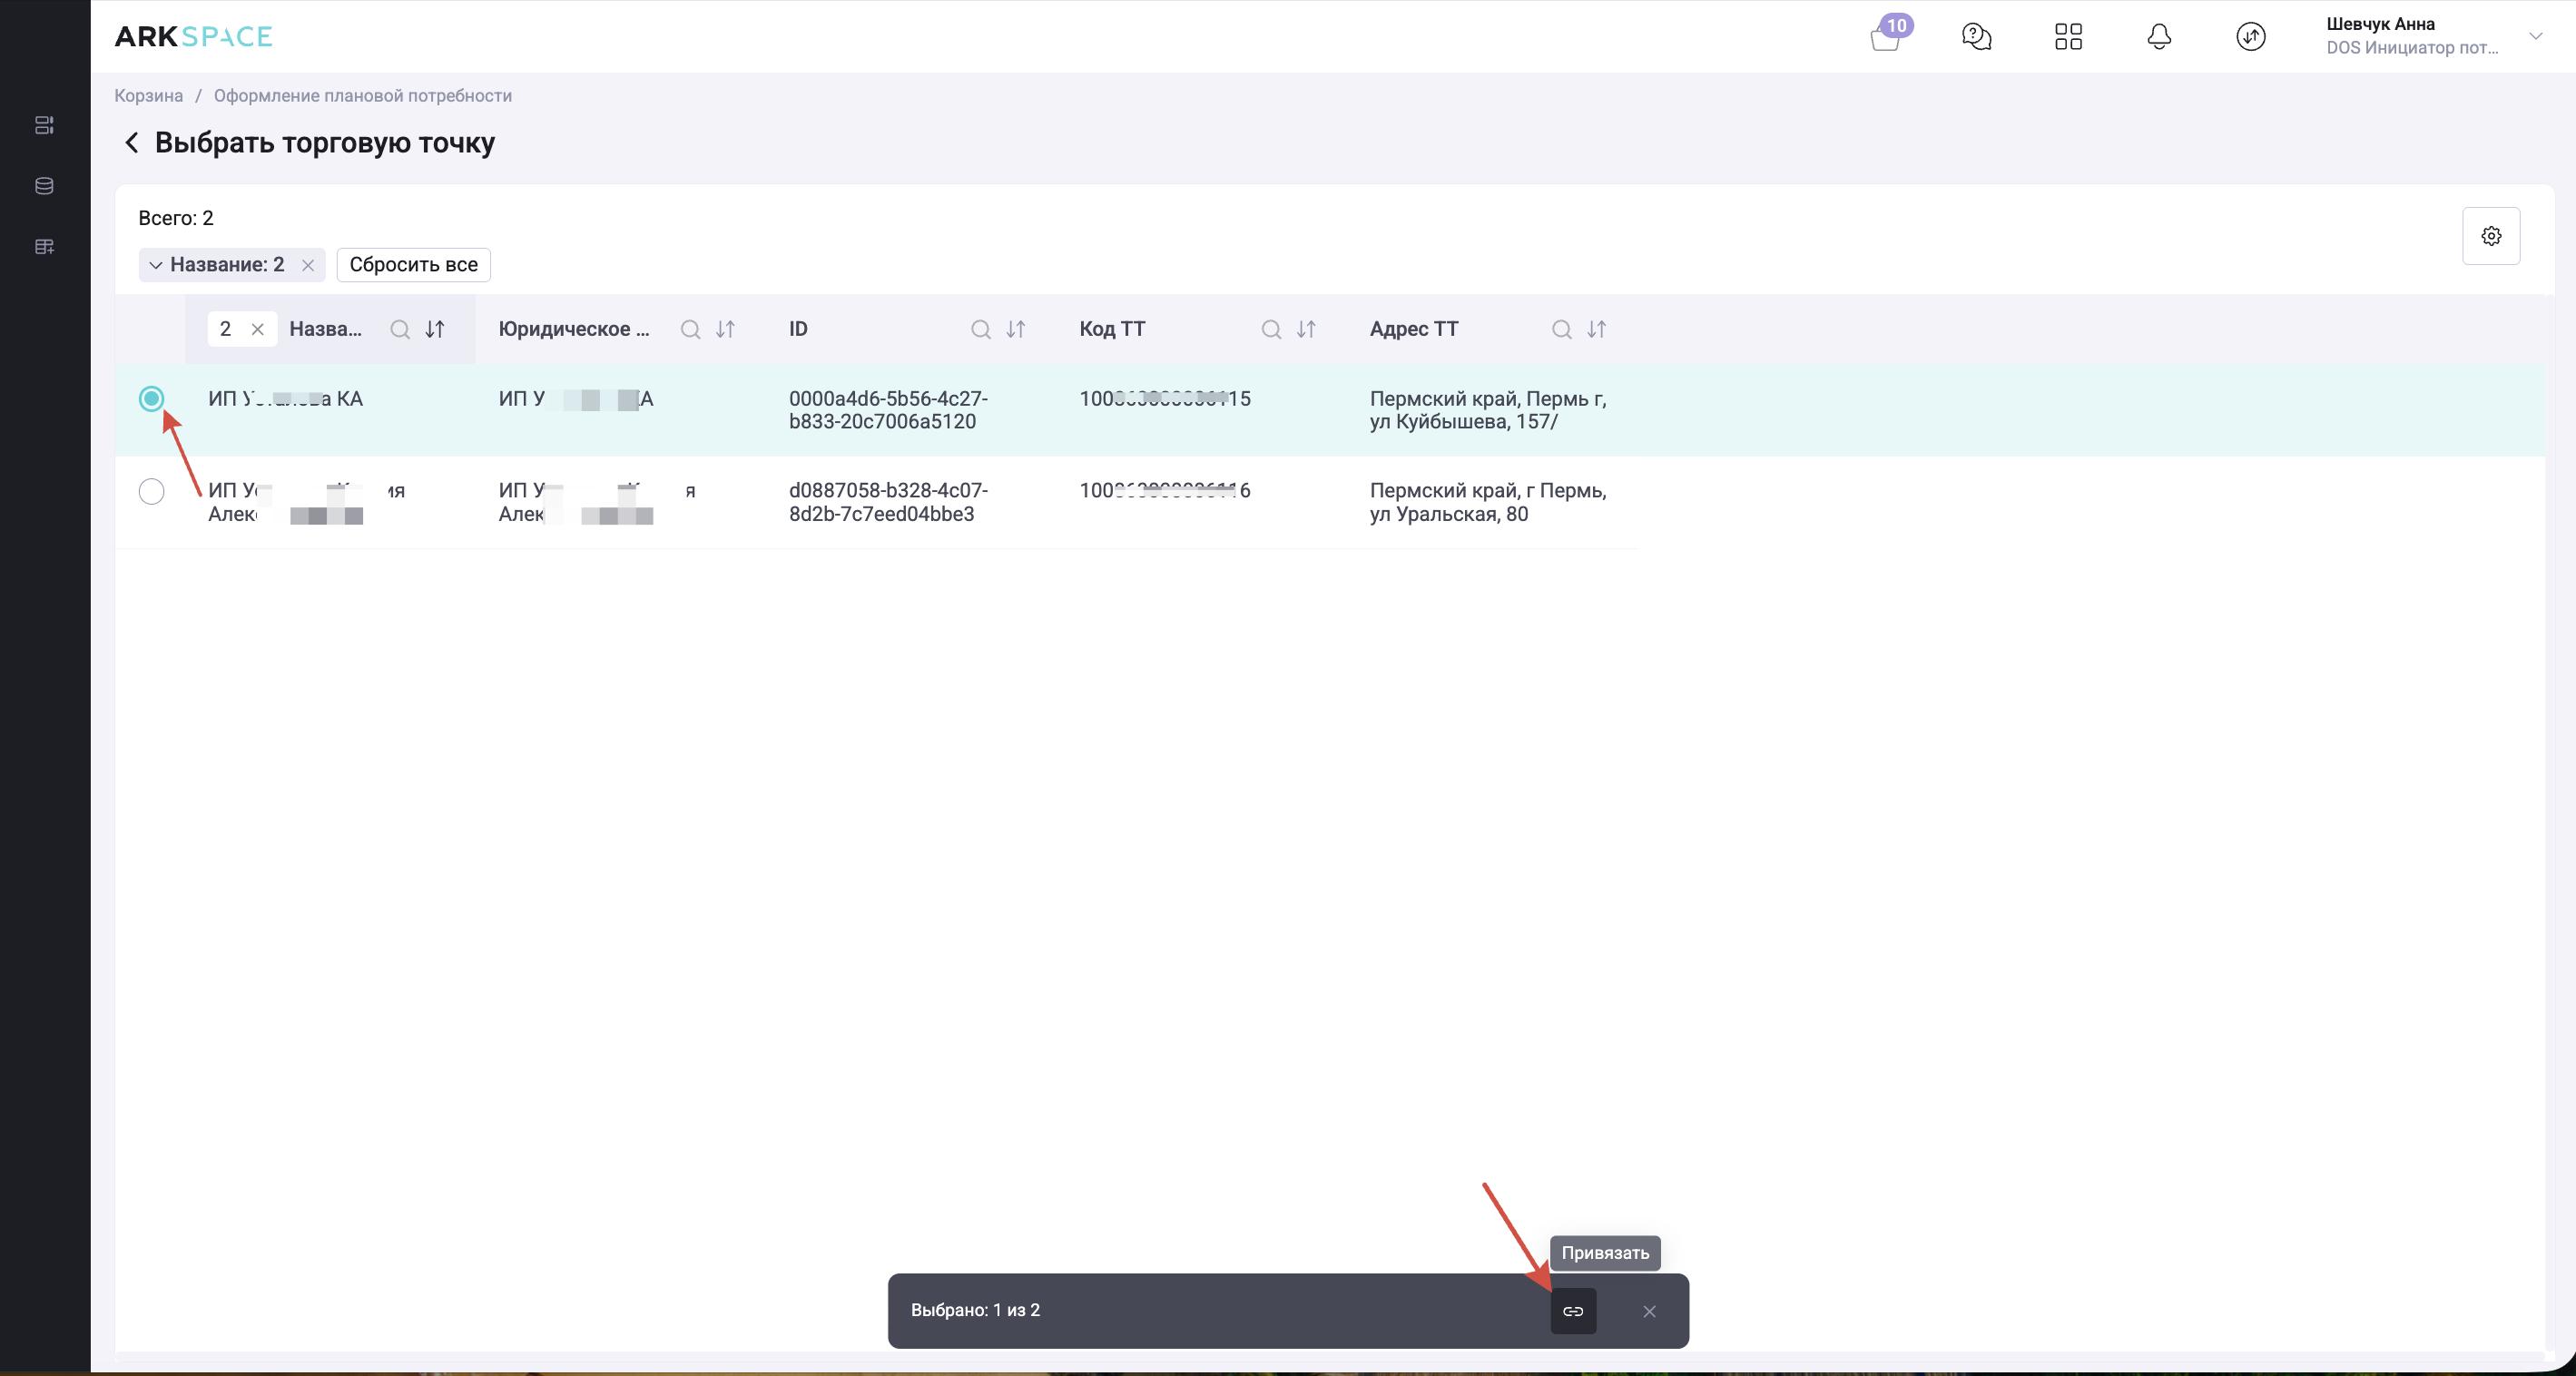The width and height of the screenshot is (2576, 1376).
Task: Click the ARKSPACE logo
Action: coord(193,37)
